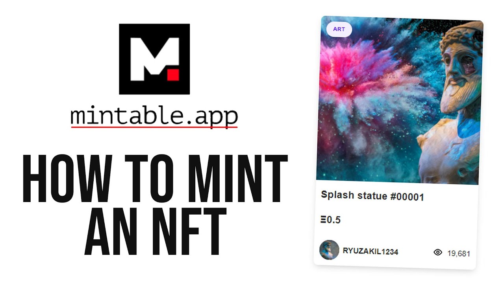Click the eye views icon

coord(437,252)
